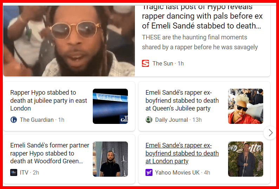
Task: Click the police tape Guardian thumbnail
Action: click(110, 106)
